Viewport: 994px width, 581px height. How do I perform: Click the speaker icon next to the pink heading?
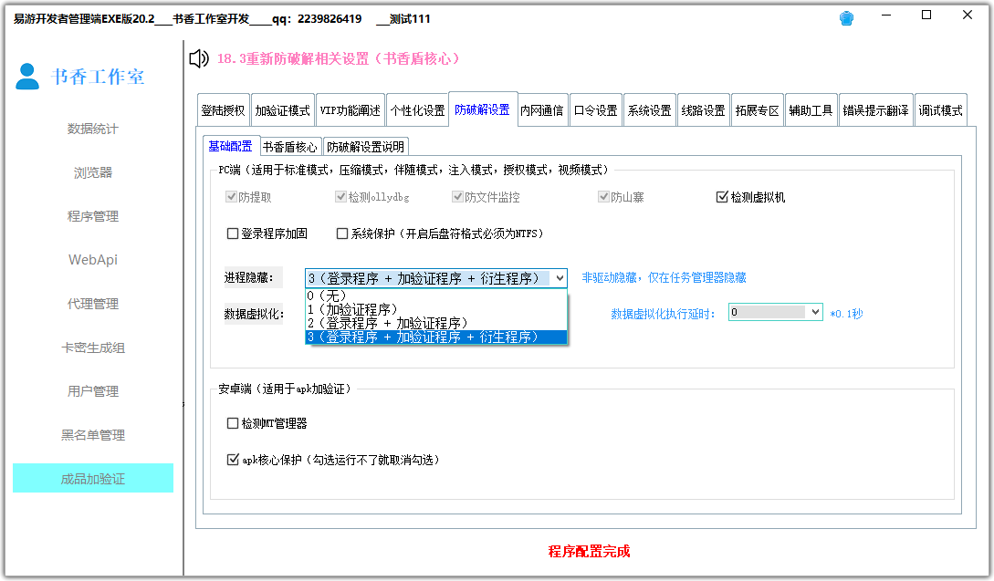click(197, 58)
